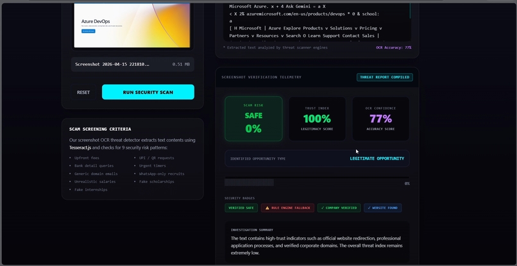This screenshot has height=266, width=517.
Task: Click the 'WhatsApp-only recruits' criteria item
Action: (x=162, y=174)
